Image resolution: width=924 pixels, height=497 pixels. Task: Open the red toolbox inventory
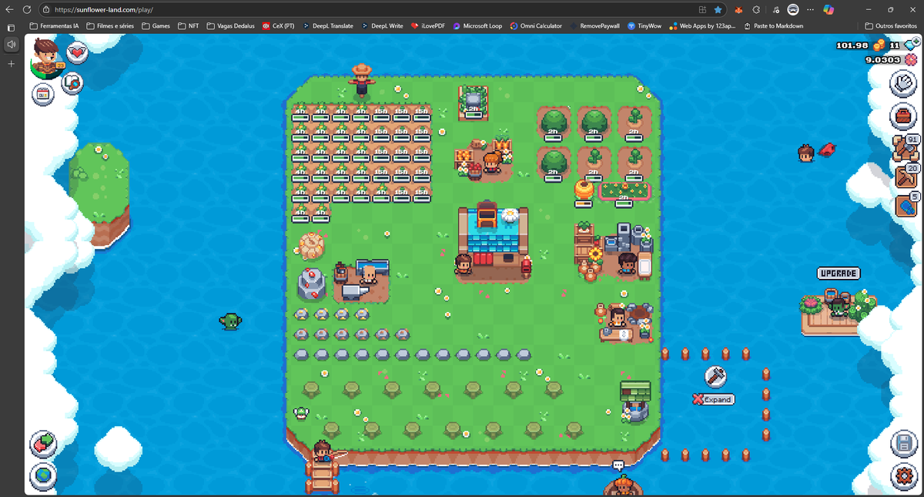904,117
